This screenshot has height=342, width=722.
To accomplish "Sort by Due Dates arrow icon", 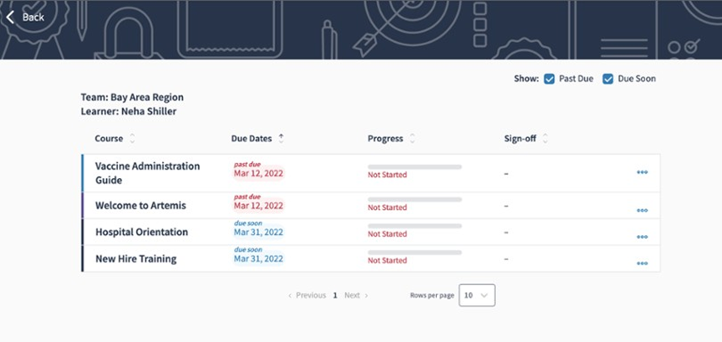I will [x=281, y=138].
